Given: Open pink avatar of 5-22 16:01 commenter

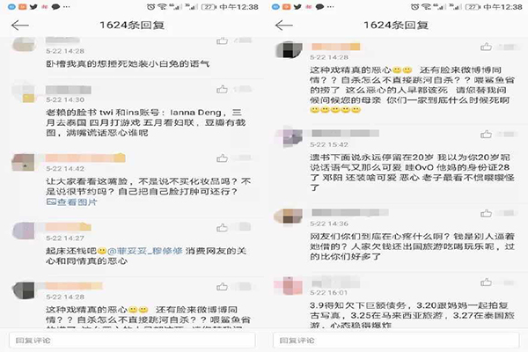Looking at the screenshot, I should coord(287,286).
